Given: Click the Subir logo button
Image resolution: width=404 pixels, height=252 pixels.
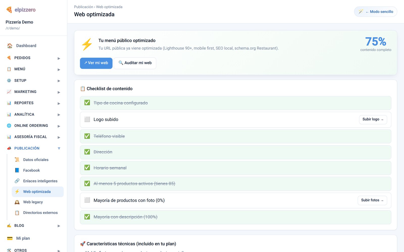Looking at the screenshot, I should click(x=373, y=119).
